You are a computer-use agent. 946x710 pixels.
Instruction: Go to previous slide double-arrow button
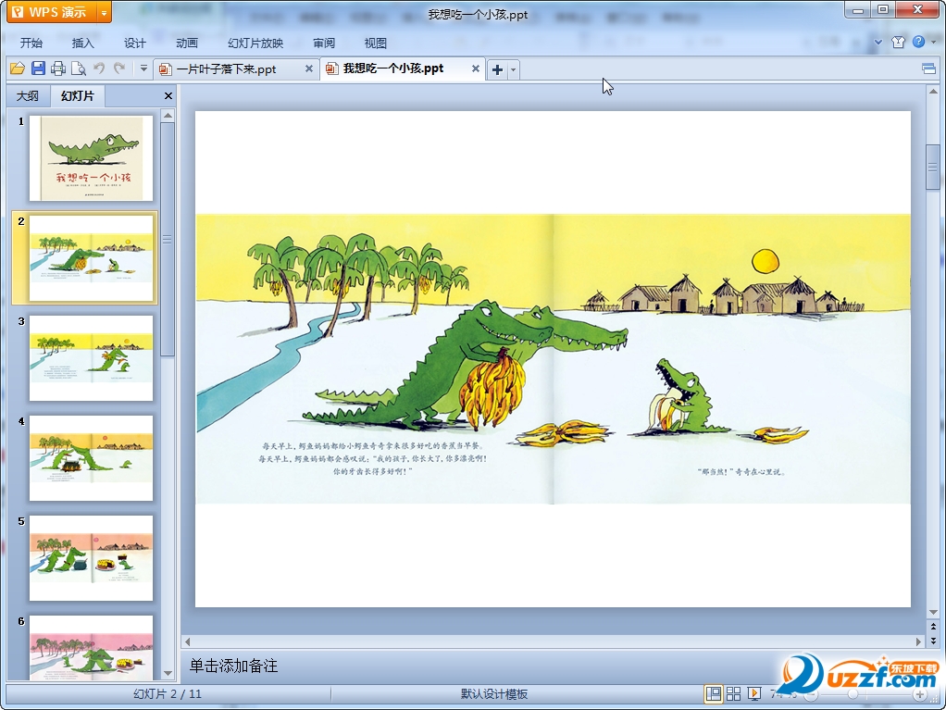pyautogui.click(x=933, y=627)
